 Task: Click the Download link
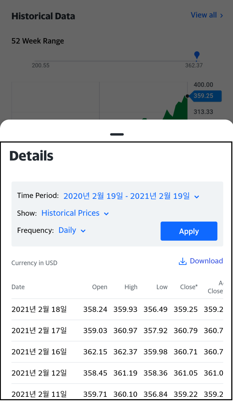(206, 261)
